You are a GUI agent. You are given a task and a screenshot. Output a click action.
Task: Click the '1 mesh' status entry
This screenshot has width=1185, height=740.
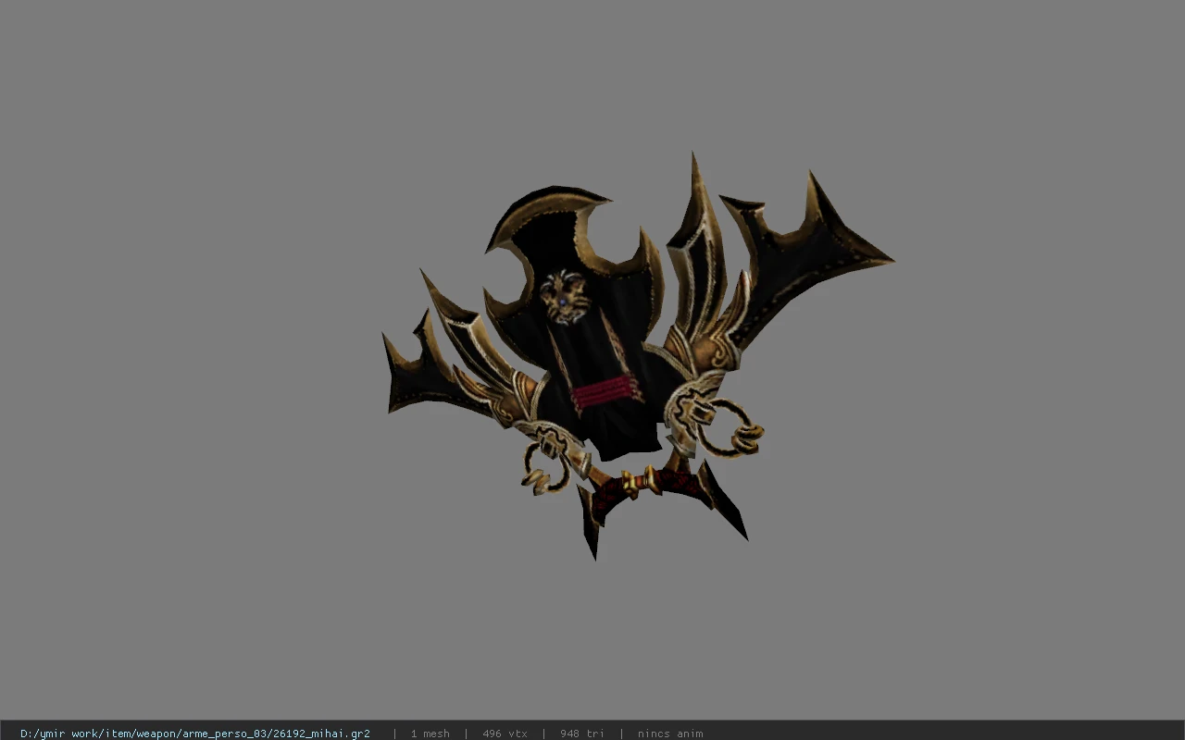tap(430, 734)
